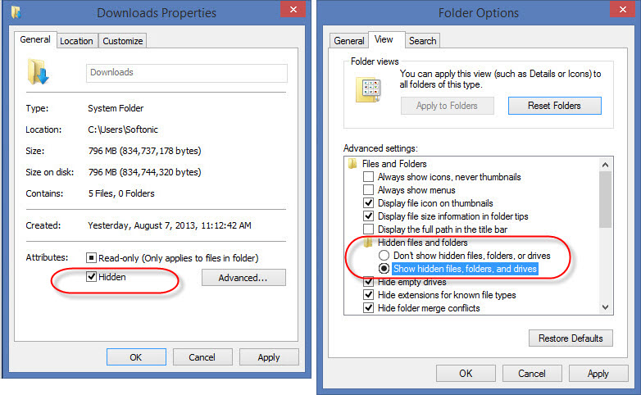The height and width of the screenshot is (395, 641).
Task: Uncheck the Hidden attribute checkbox
Action: click(92, 277)
